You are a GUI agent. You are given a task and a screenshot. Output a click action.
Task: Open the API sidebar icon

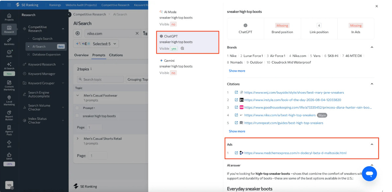tap(9, 144)
